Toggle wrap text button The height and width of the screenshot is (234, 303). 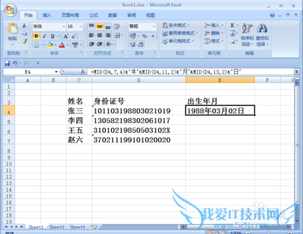tap(117, 26)
